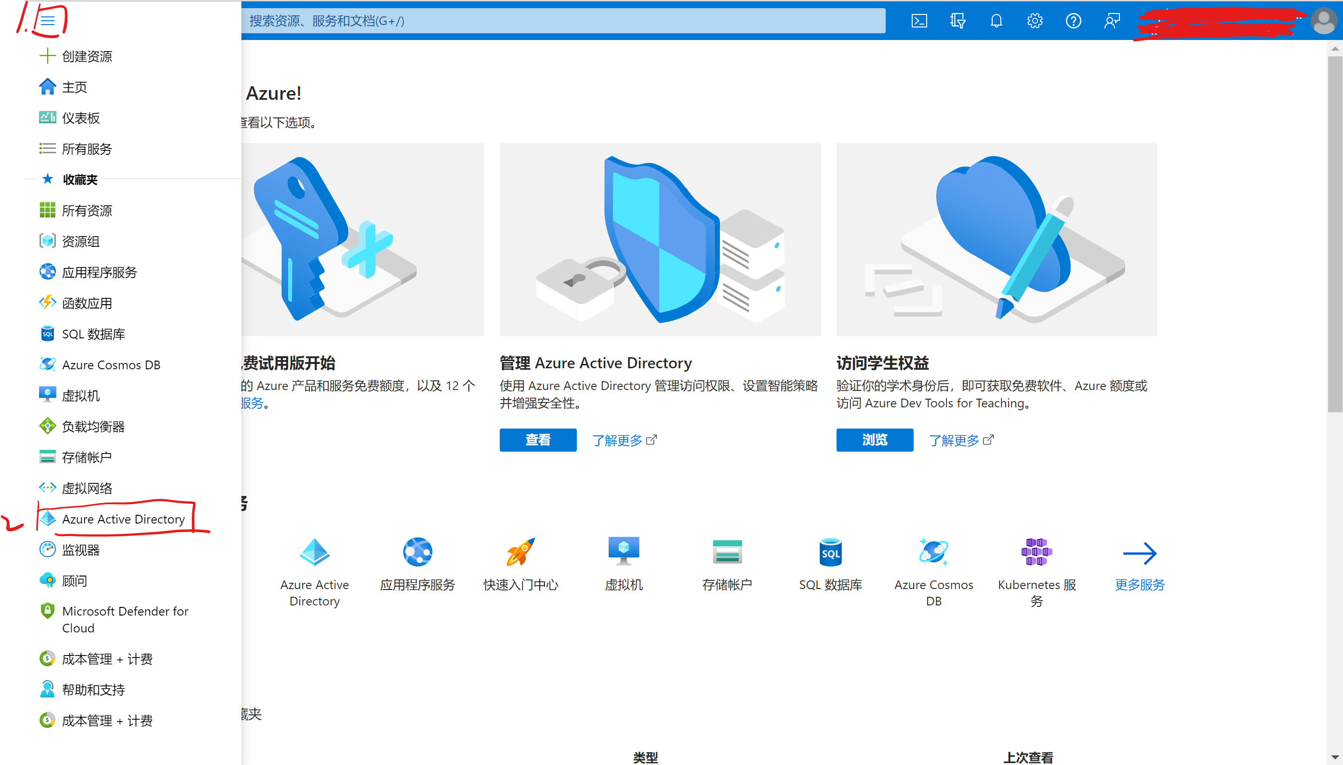
Task: Open the 应用程序服务 service tile
Action: pos(417,564)
